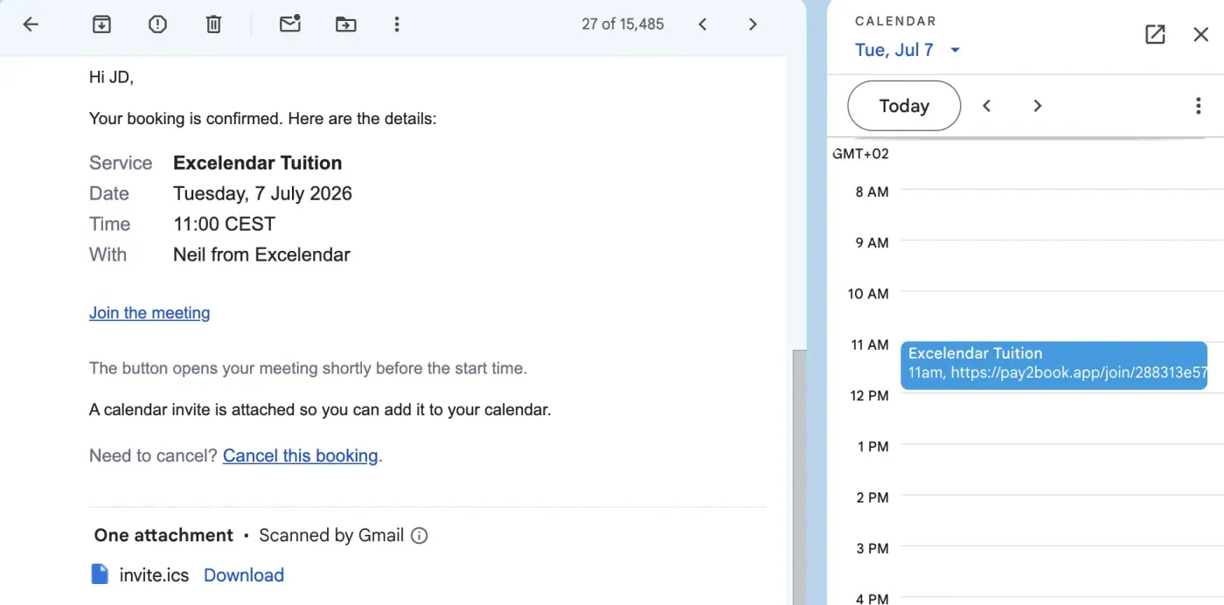Click the CALENDAR panel heading
Image resolution: width=1224 pixels, height=605 pixels.
click(x=895, y=21)
